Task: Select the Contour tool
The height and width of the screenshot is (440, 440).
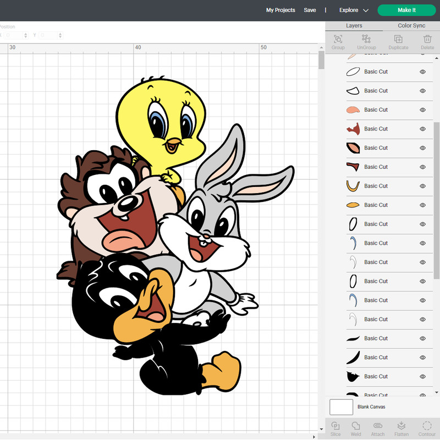Action: 426,428
